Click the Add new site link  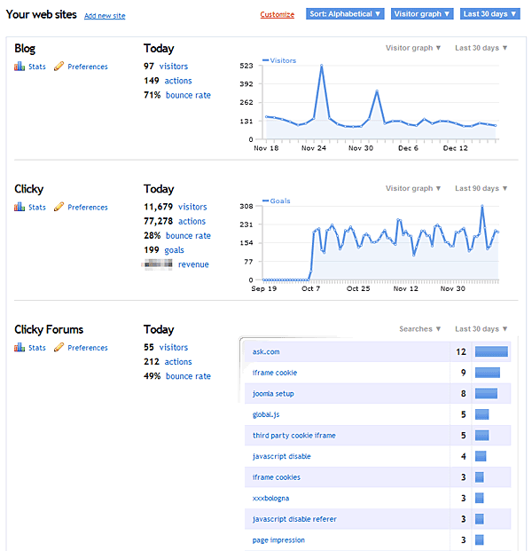105,16
